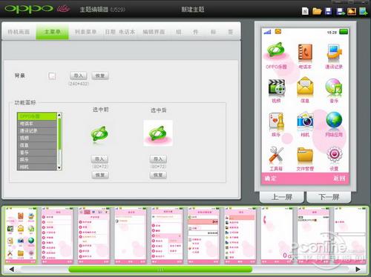
Task: Click the 文件管理 folder icon in preview
Action: click(305, 155)
